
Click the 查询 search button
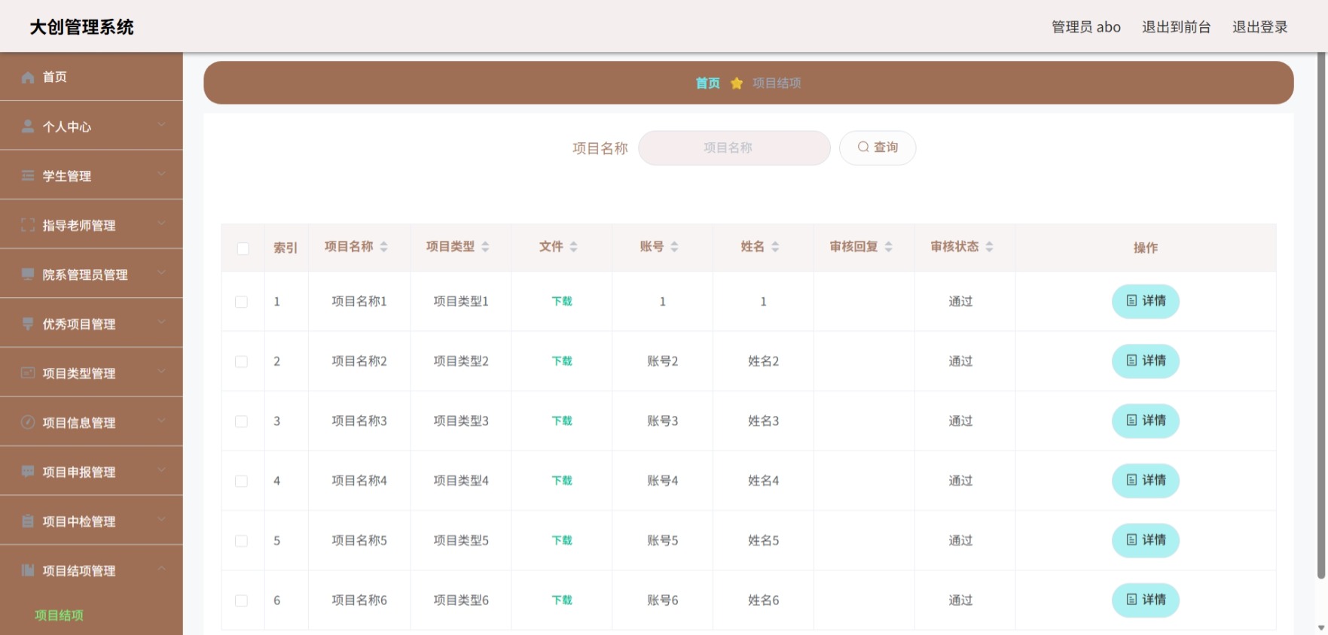pos(878,147)
